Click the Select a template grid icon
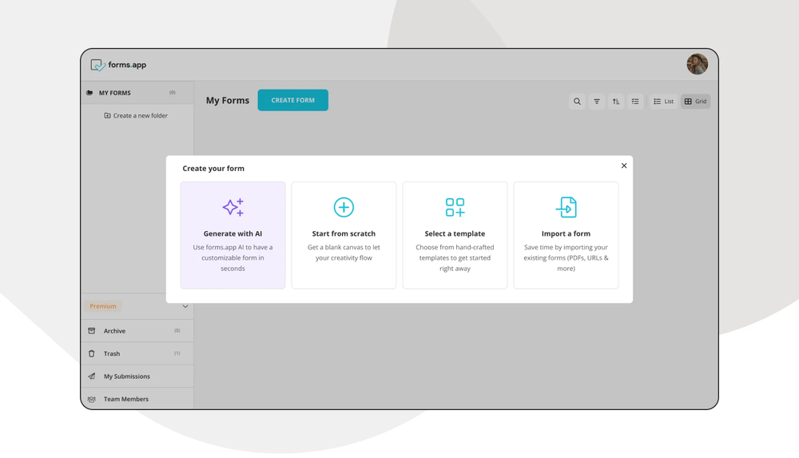 point(455,207)
